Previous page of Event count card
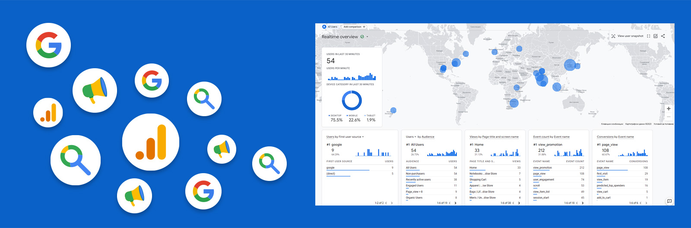The image size is (691, 228). click(577, 203)
